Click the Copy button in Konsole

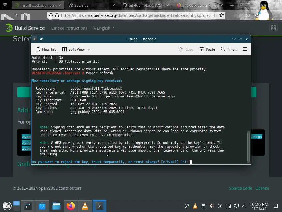(186, 49)
